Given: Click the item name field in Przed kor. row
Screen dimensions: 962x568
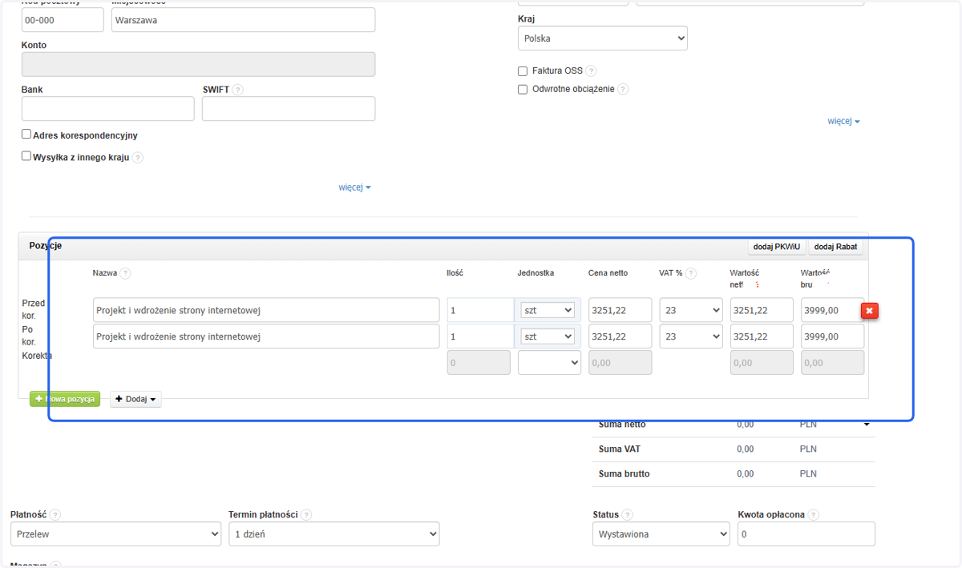Looking at the screenshot, I should pyautogui.click(x=266, y=310).
